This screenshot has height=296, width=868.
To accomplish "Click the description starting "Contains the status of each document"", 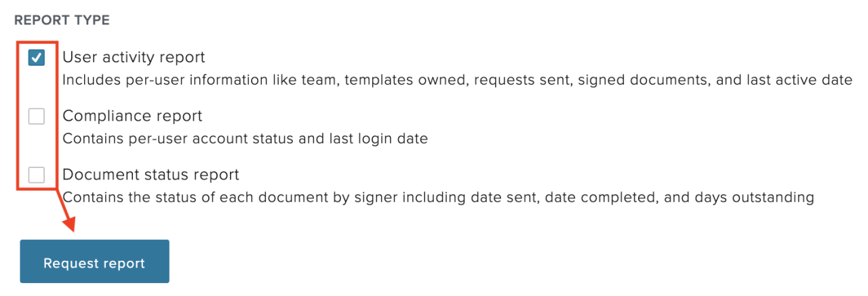I will click(x=437, y=198).
